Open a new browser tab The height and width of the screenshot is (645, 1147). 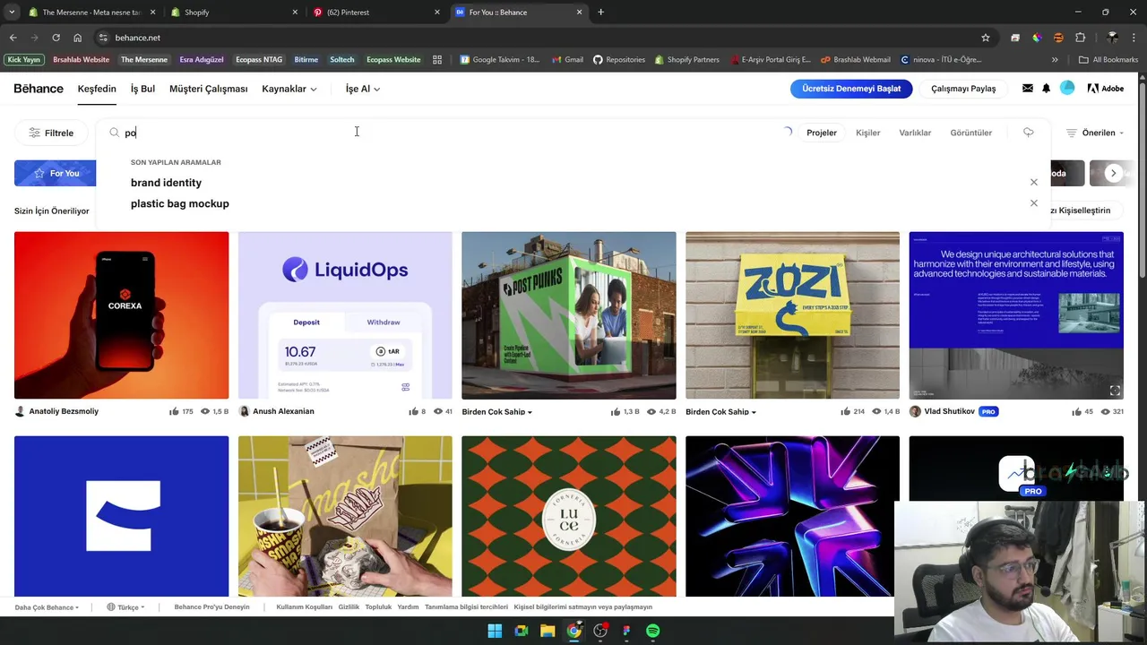(x=600, y=13)
